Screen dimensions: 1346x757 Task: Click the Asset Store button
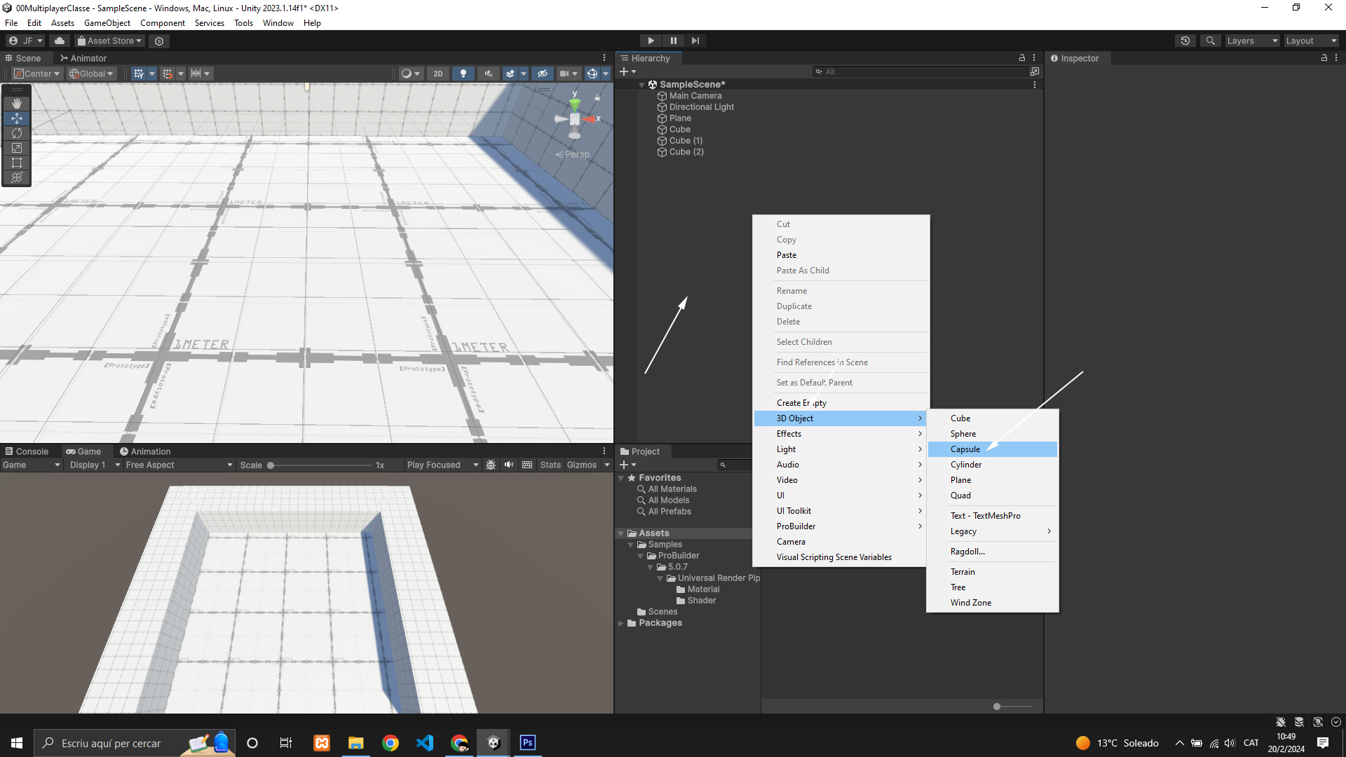[110, 41]
